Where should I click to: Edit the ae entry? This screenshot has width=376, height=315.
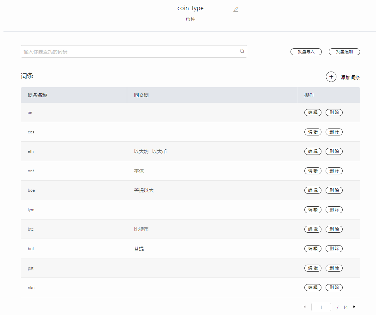click(313, 113)
